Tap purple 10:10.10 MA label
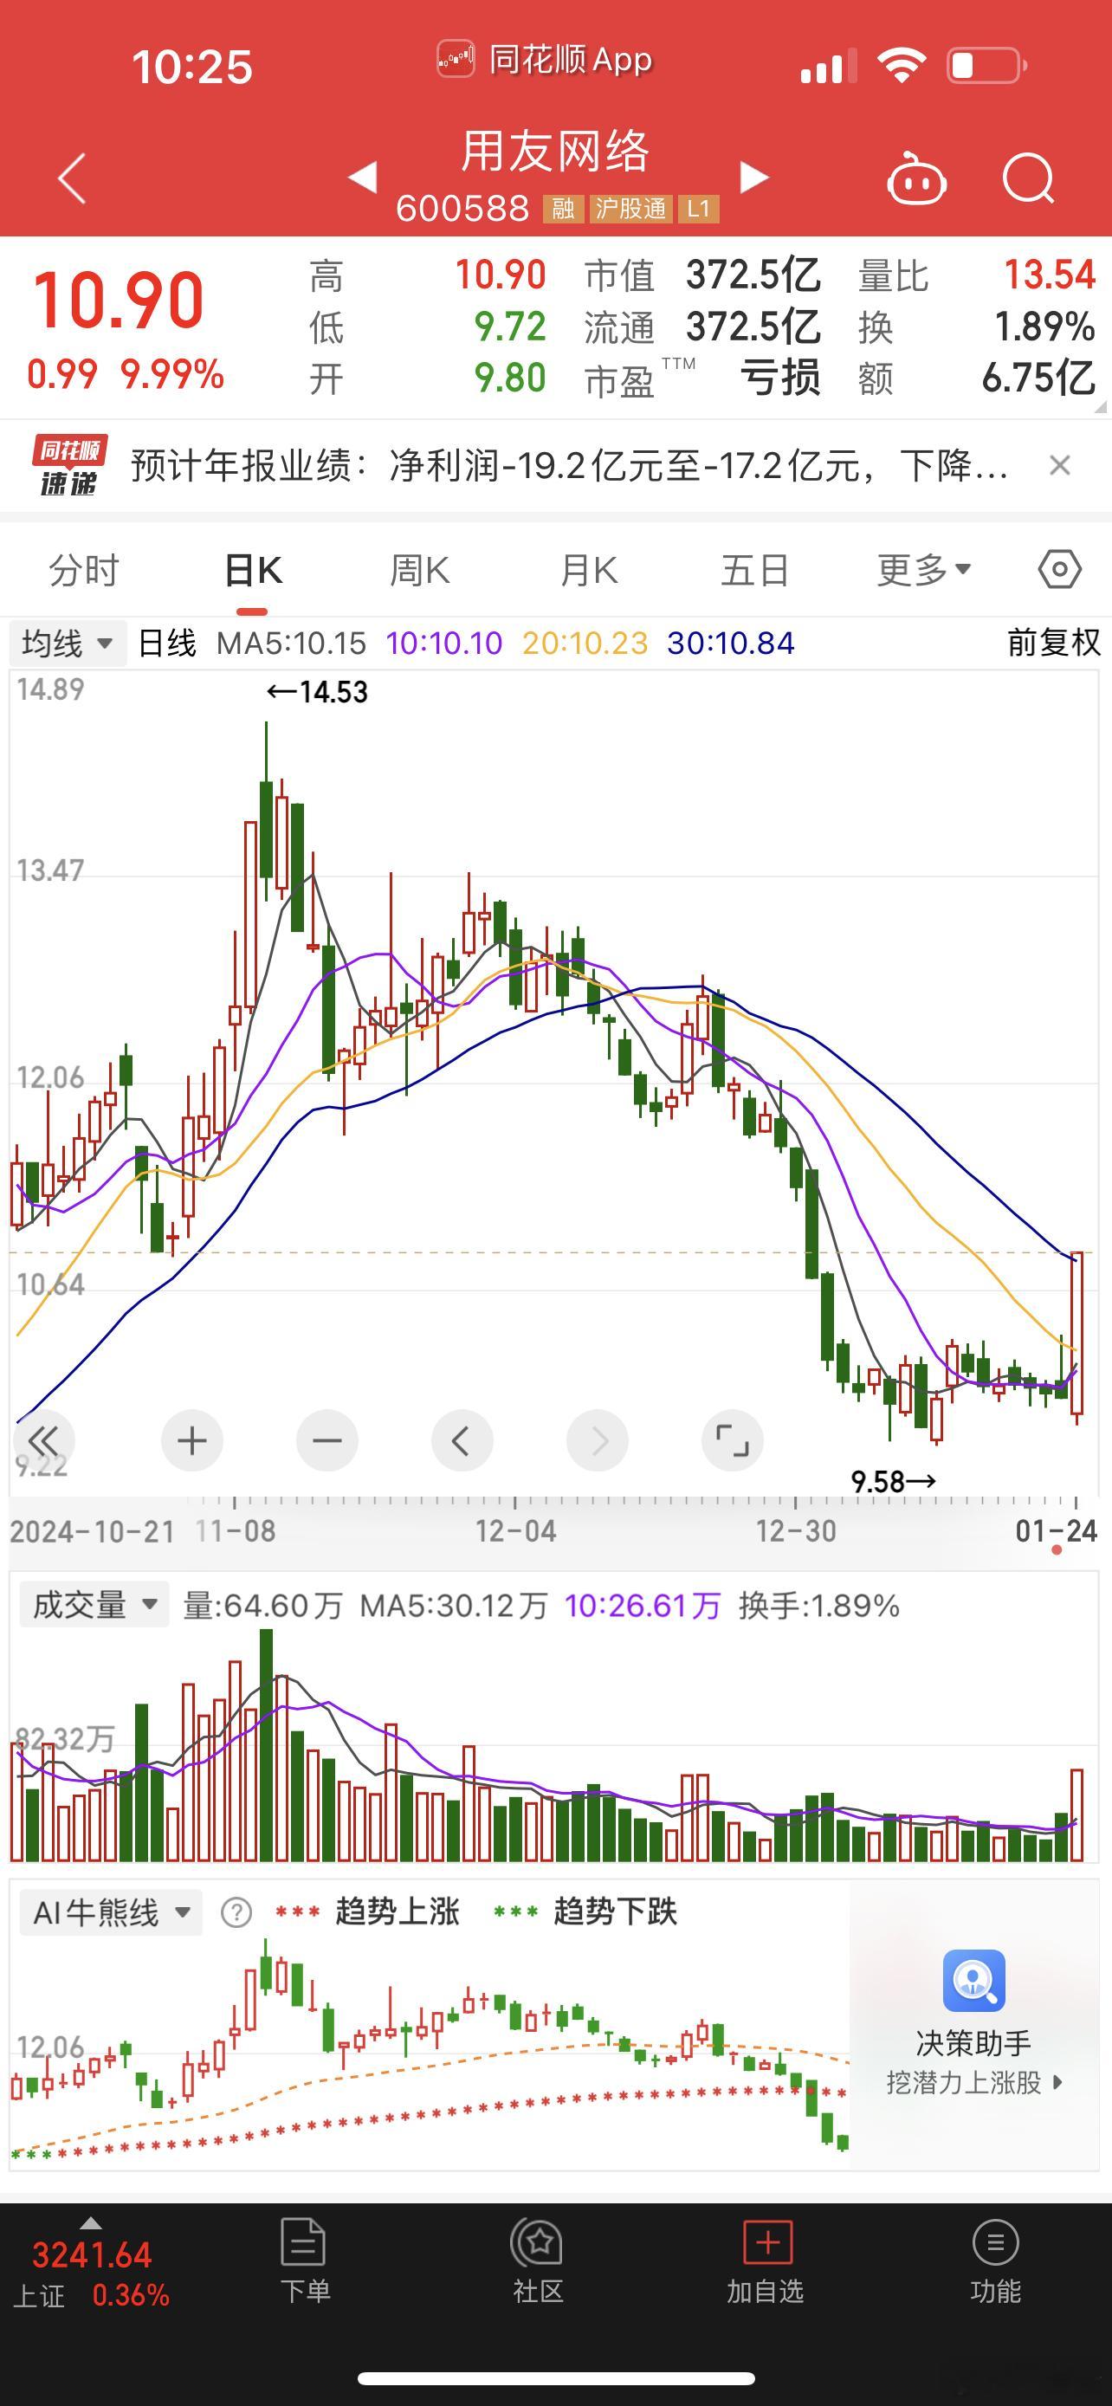 [x=444, y=643]
